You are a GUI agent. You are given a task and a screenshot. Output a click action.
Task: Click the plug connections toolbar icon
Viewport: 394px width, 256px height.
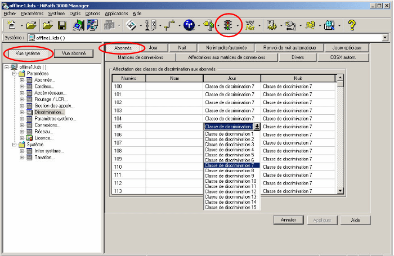(291, 25)
